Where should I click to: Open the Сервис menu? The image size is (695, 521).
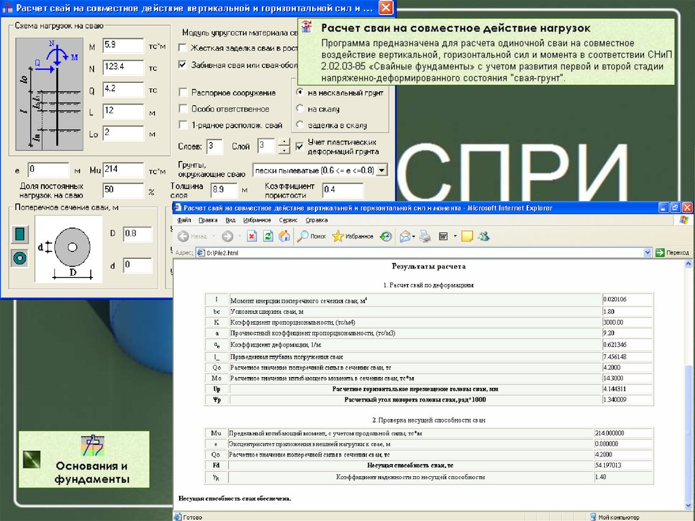[x=288, y=220]
